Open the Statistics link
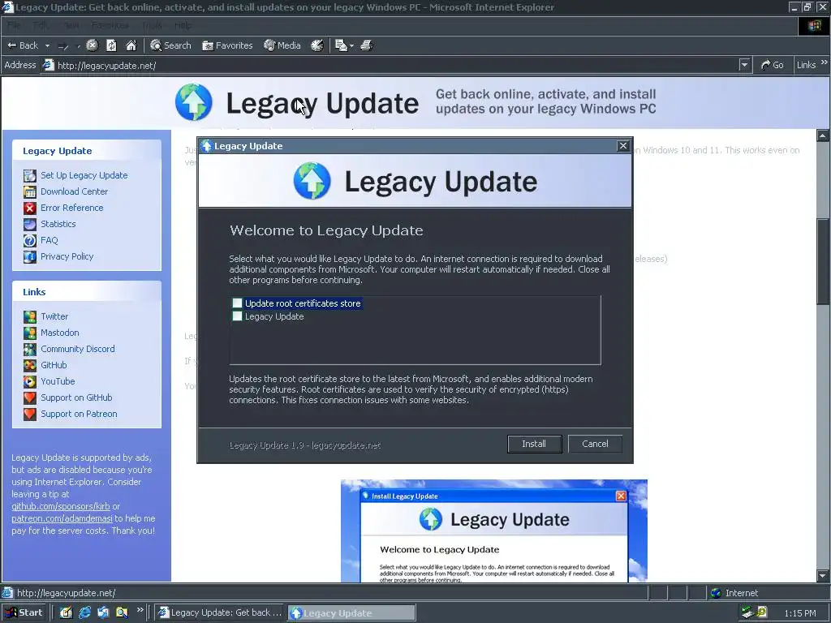Viewport: 831px width, 623px height. pos(58,224)
